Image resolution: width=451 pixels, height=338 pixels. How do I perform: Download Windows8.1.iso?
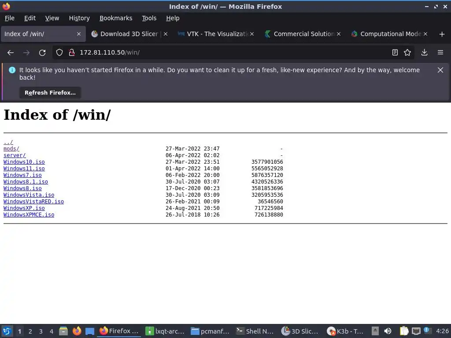pyautogui.click(x=26, y=182)
